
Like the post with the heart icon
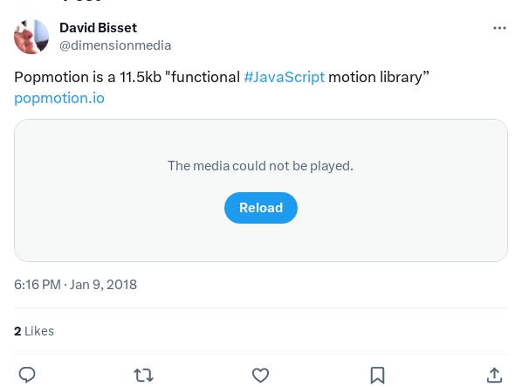(x=260, y=375)
